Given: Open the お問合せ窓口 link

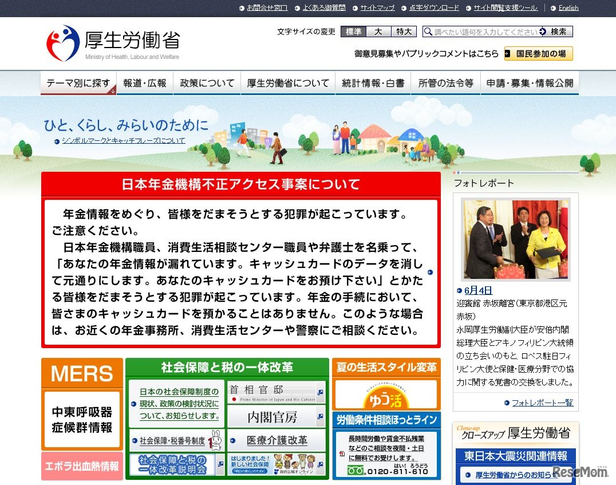Looking at the screenshot, I should click(x=267, y=7).
